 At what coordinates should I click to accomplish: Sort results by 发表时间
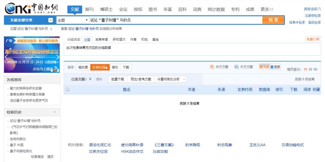point(100,67)
